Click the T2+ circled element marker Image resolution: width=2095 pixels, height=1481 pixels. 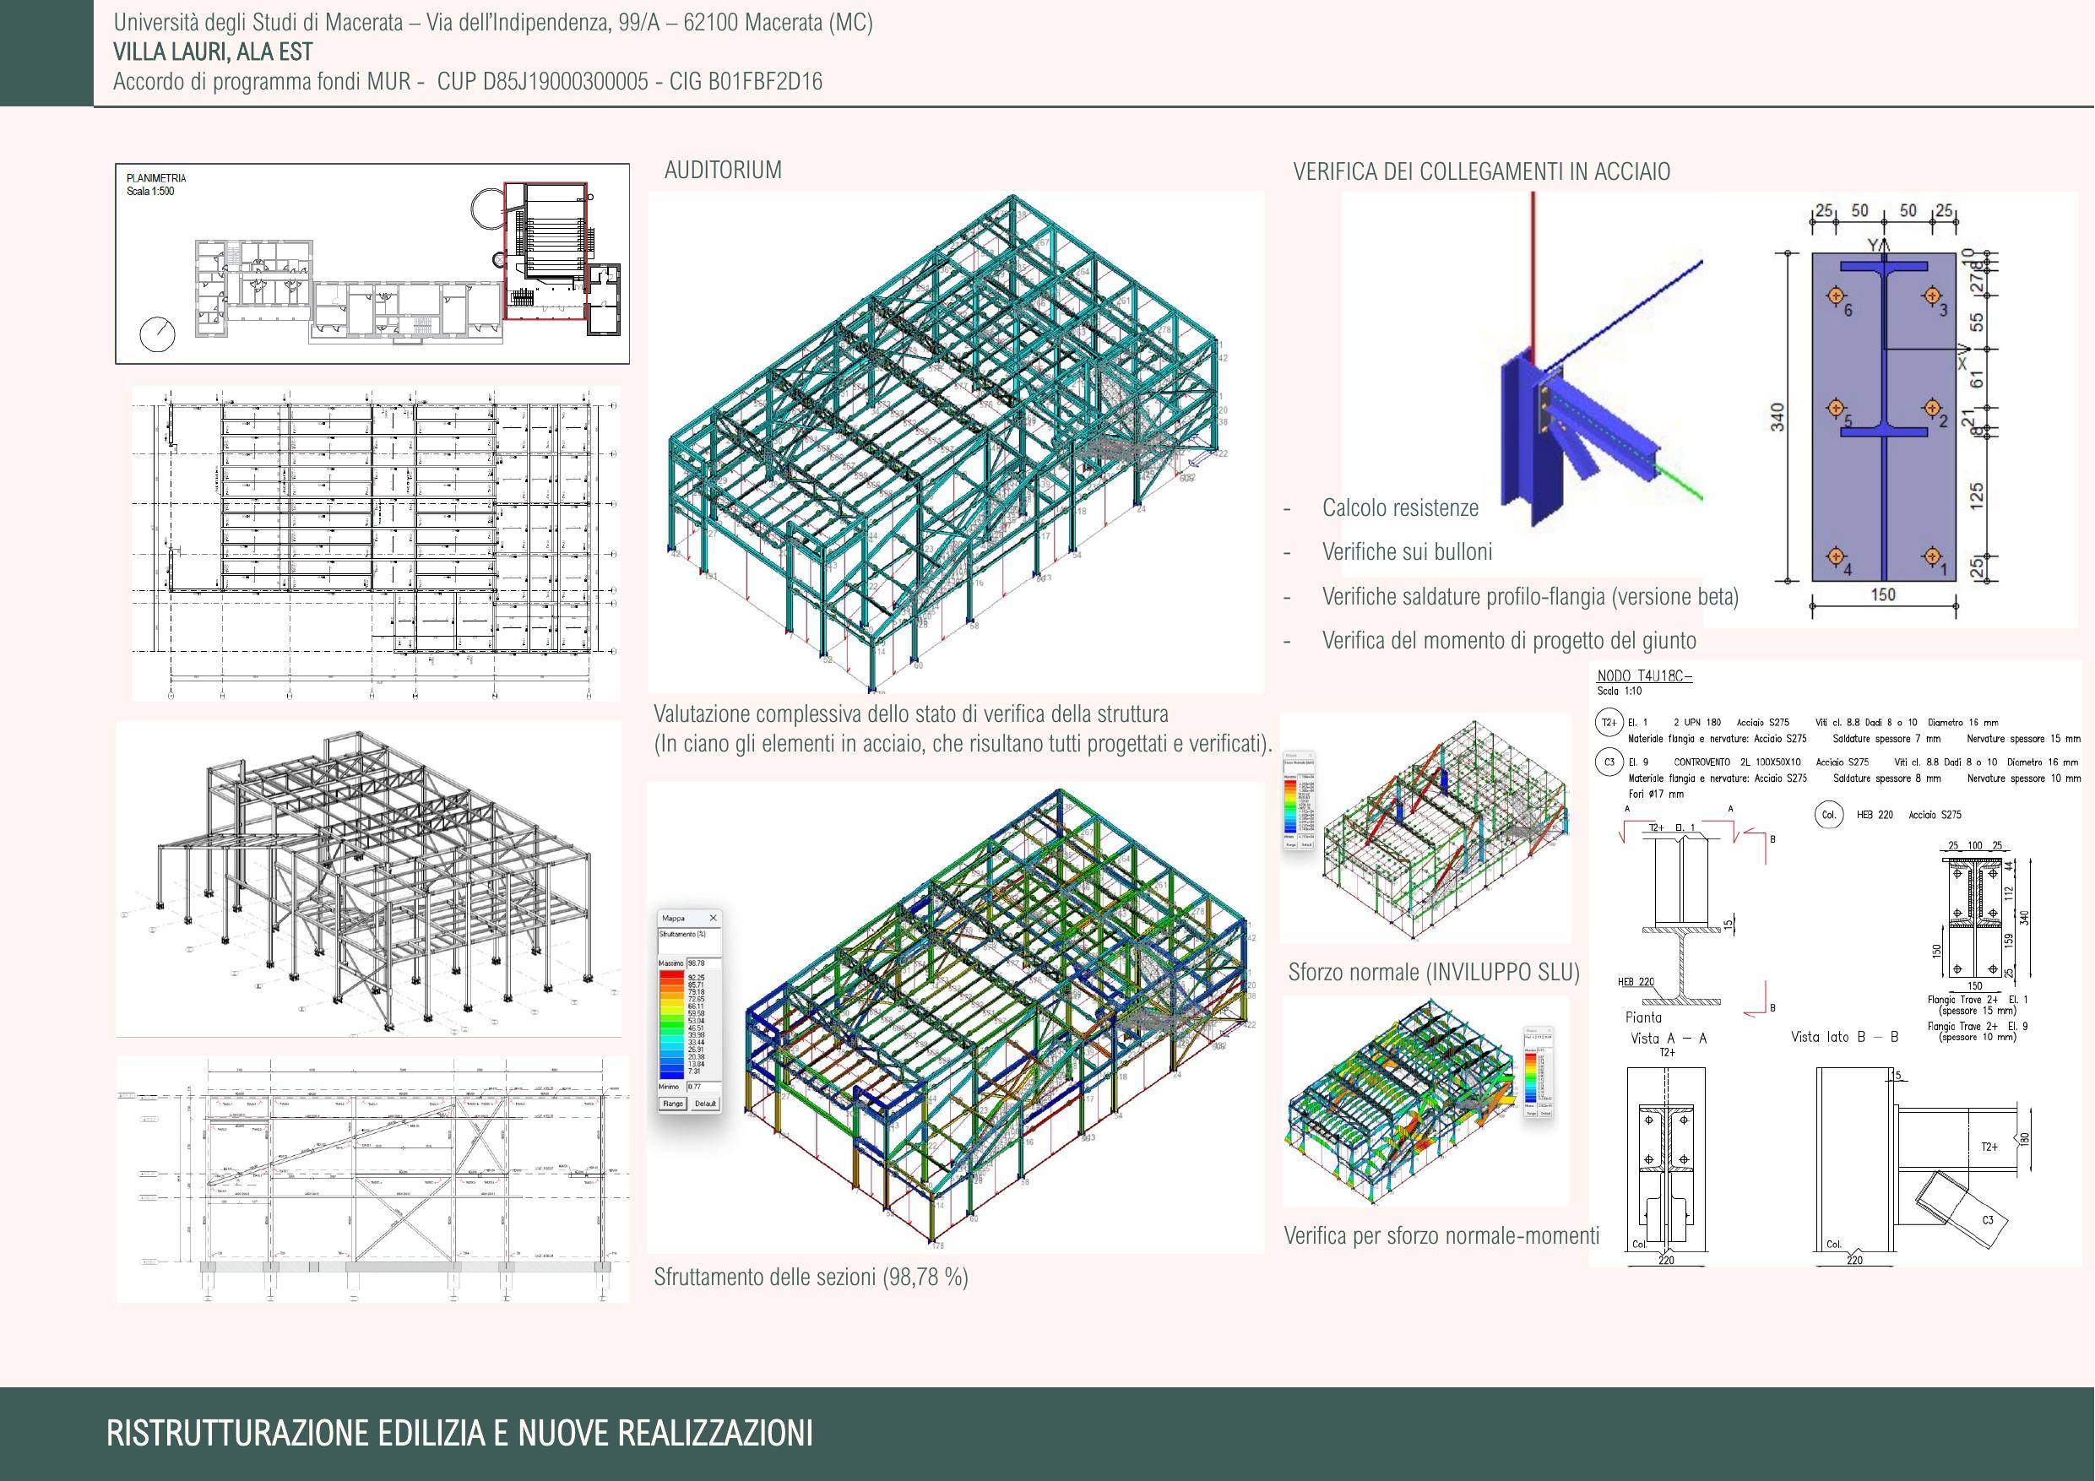(1609, 723)
